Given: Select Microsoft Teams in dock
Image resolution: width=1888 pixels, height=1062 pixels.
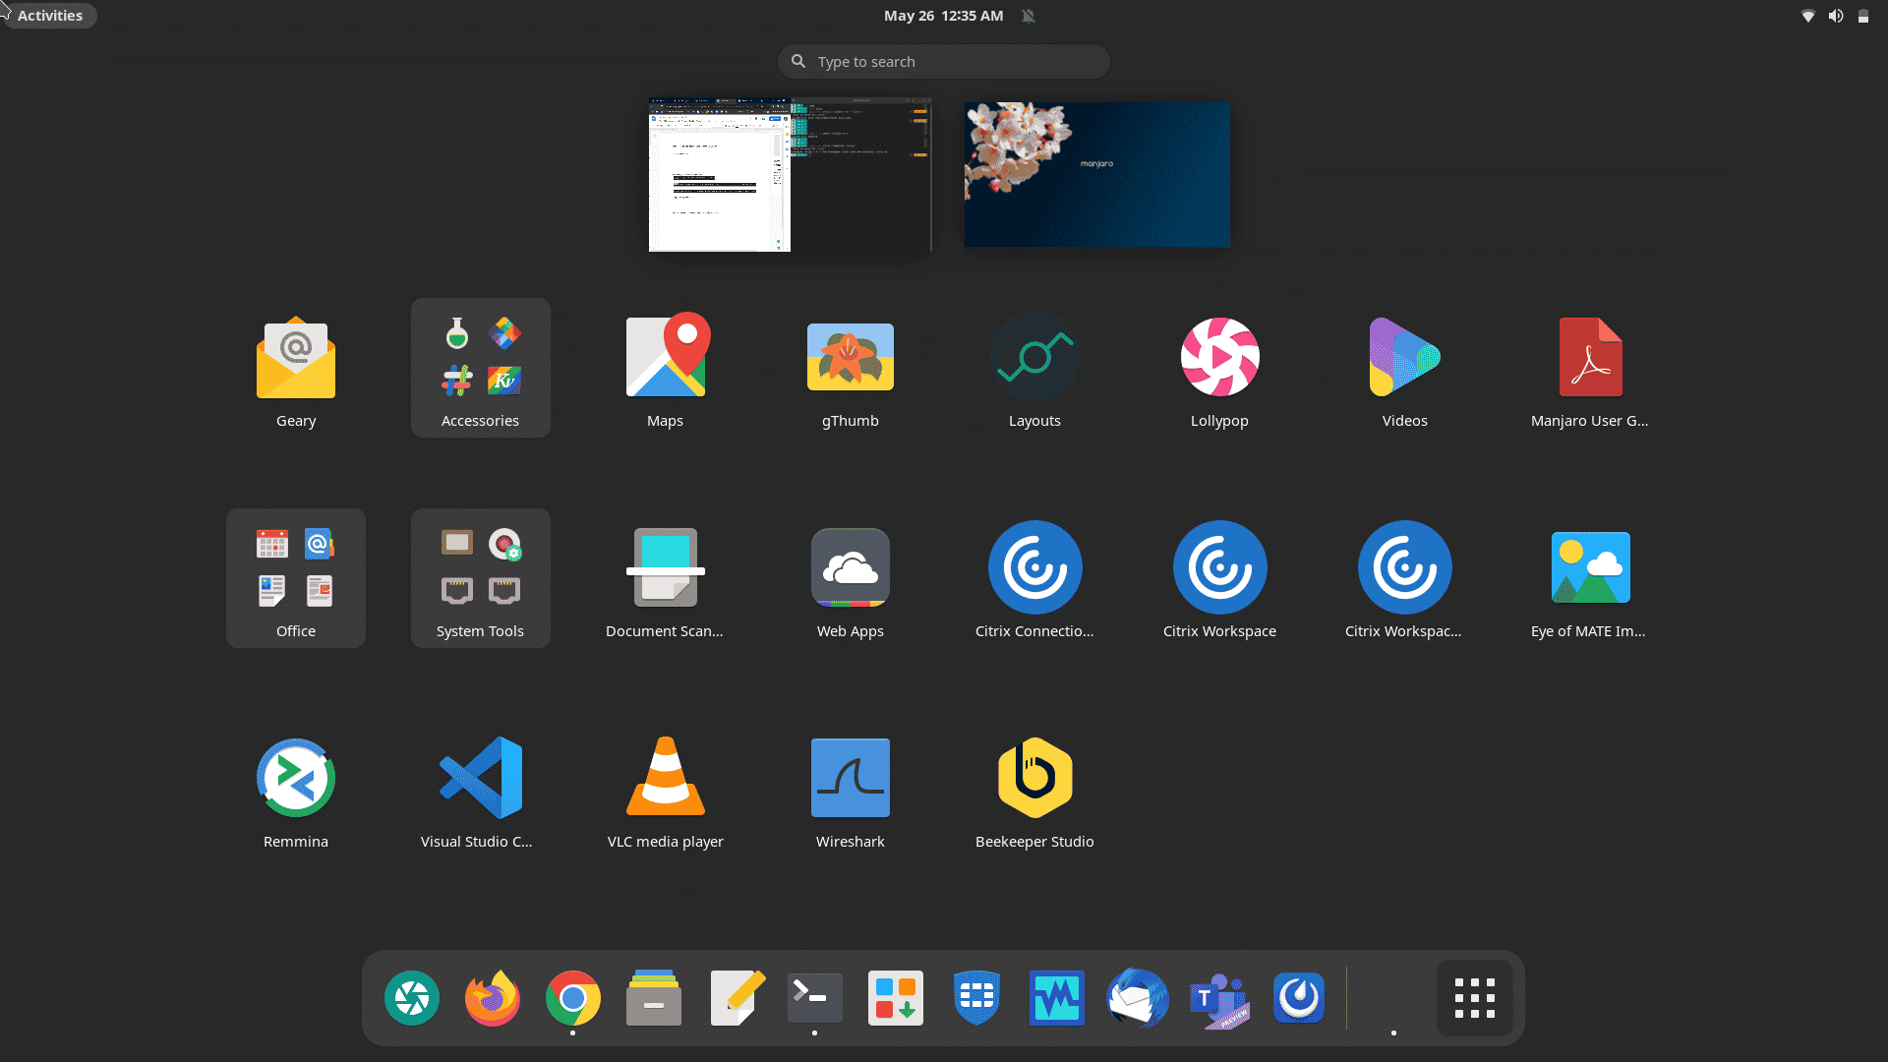Looking at the screenshot, I should coord(1217,997).
